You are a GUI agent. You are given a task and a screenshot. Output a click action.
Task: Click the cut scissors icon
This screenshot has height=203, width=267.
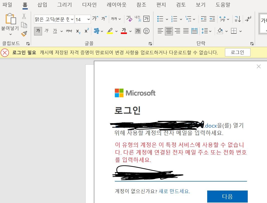pos(24,16)
